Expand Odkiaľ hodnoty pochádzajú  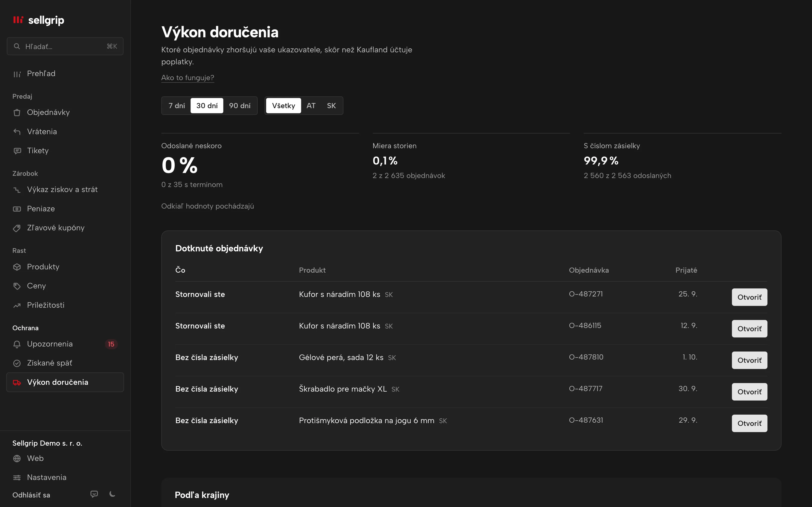click(207, 206)
